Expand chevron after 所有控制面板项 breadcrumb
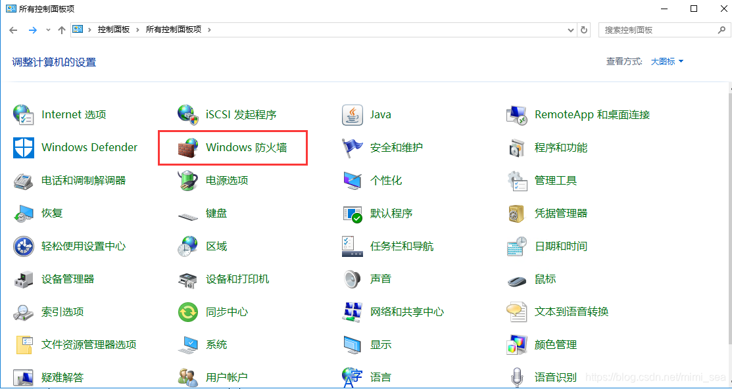 (x=209, y=30)
